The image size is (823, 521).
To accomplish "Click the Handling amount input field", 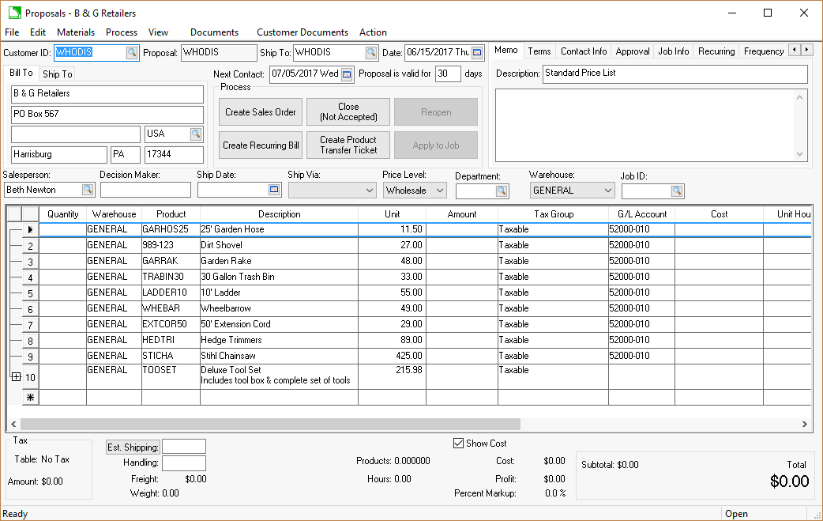I will (185, 462).
